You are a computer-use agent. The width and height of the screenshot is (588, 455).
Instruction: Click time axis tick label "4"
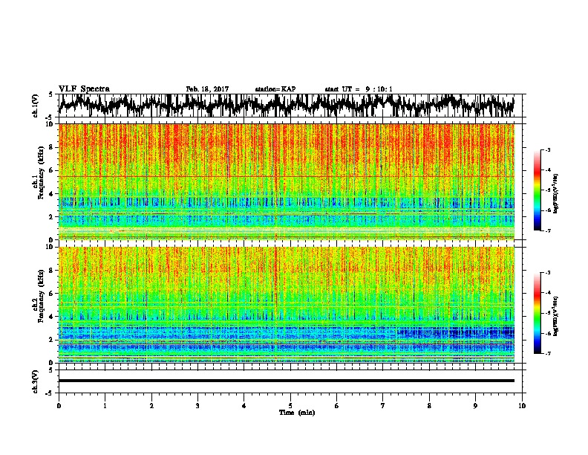pyautogui.click(x=244, y=406)
